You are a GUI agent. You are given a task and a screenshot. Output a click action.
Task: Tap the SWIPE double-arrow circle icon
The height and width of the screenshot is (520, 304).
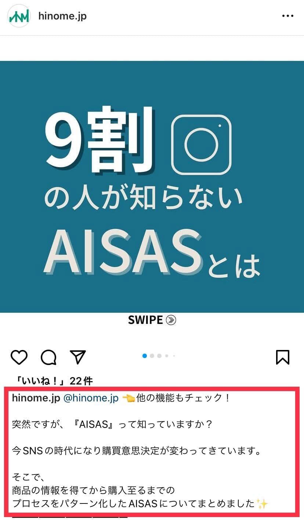click(171, 320)
